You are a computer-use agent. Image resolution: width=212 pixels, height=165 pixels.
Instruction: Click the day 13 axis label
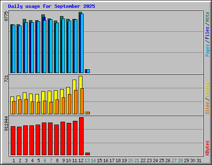87,160
